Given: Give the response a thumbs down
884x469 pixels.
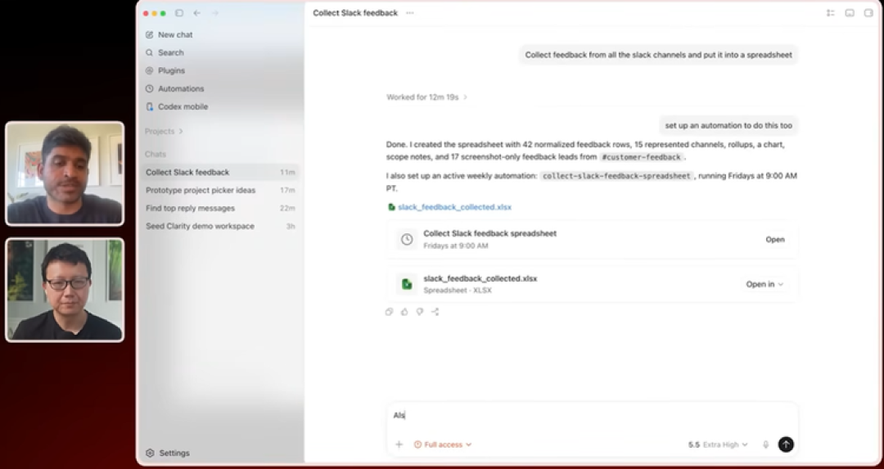Looking at the screenshot, I should (x=419, y=312).
